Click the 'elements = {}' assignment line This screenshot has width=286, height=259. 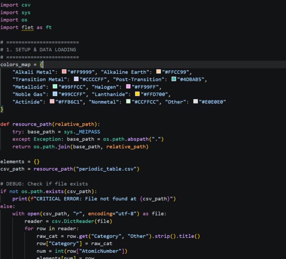click(x=20, y=161)
